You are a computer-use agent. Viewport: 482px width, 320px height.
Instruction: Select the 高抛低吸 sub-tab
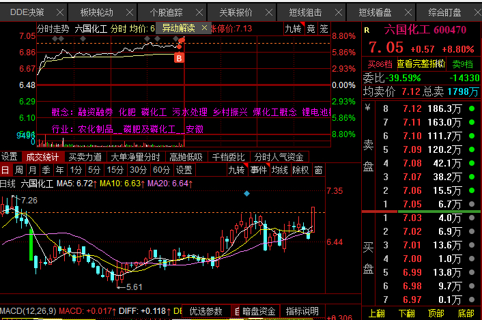186,157
